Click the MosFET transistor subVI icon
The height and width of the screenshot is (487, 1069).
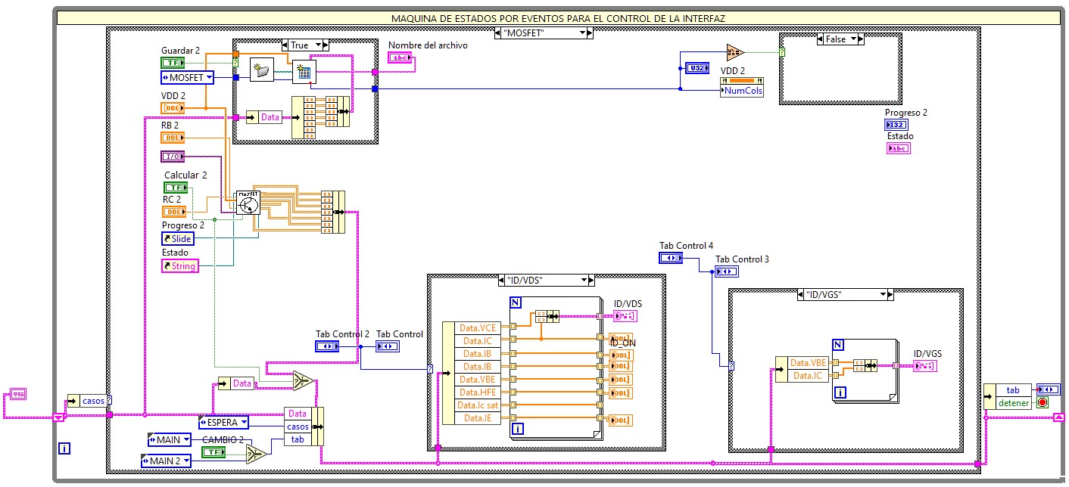[248, 202]
